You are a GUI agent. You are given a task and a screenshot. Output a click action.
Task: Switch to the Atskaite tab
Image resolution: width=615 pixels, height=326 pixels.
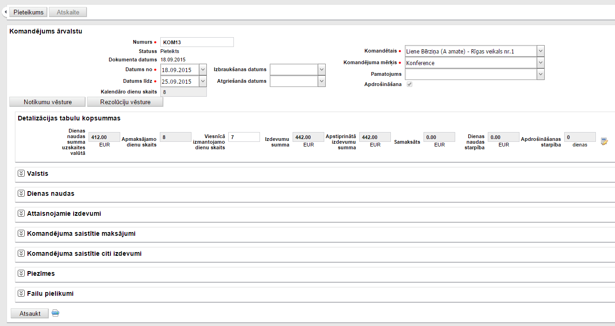point(68,12)
